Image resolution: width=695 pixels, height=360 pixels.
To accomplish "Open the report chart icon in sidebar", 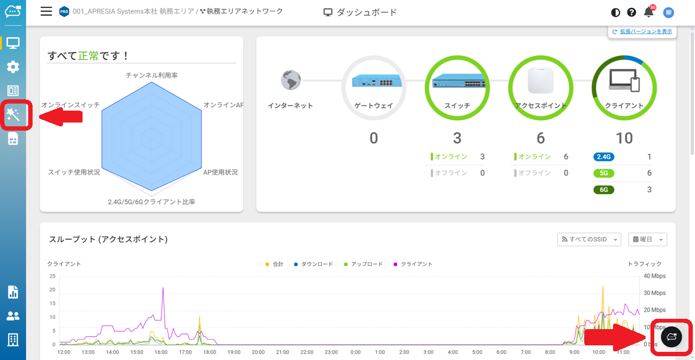I will (x=13, y=292).
